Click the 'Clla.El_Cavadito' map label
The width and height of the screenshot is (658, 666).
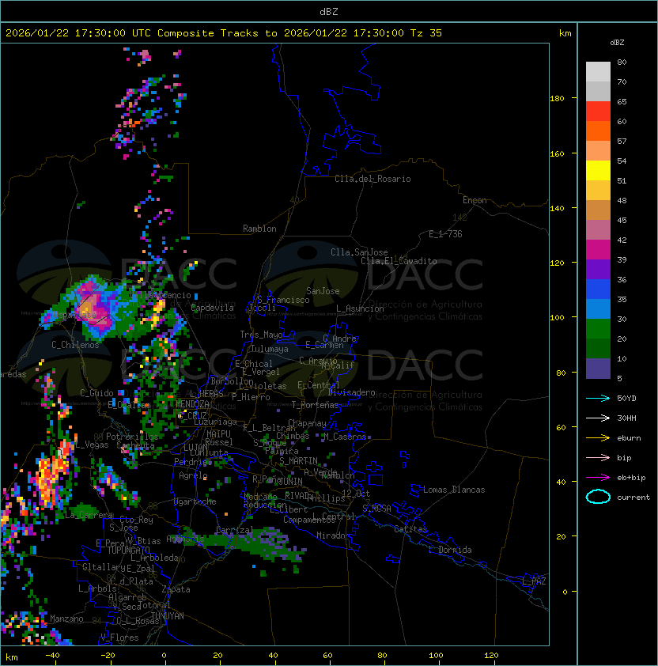pos(399,261)
